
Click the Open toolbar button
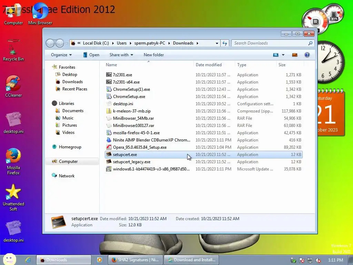(x=91, y=55)
